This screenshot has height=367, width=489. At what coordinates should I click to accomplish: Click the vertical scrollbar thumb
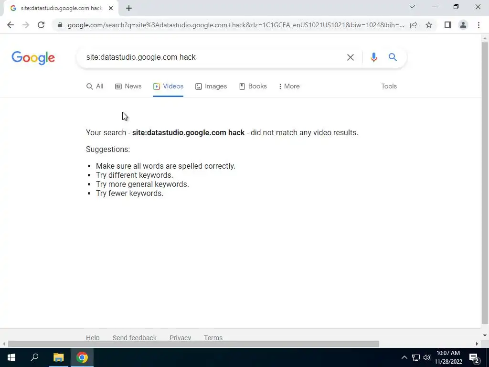[485, 183]
